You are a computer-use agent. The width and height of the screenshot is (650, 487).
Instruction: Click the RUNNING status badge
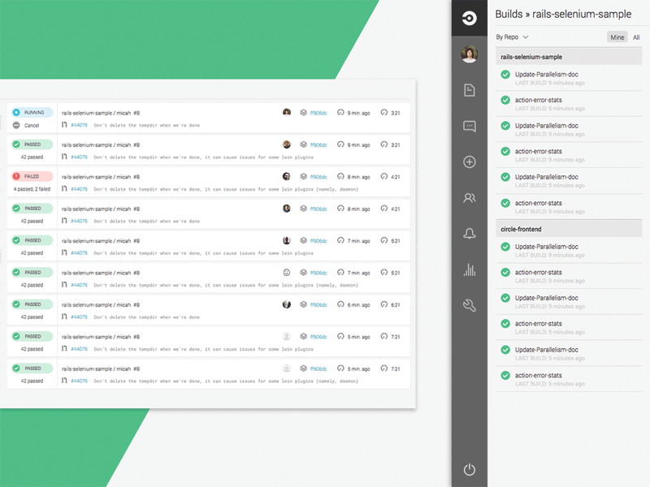click(x=32, y=112)
